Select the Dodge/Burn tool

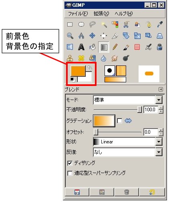pyautogui.click(x=126, y=58)
